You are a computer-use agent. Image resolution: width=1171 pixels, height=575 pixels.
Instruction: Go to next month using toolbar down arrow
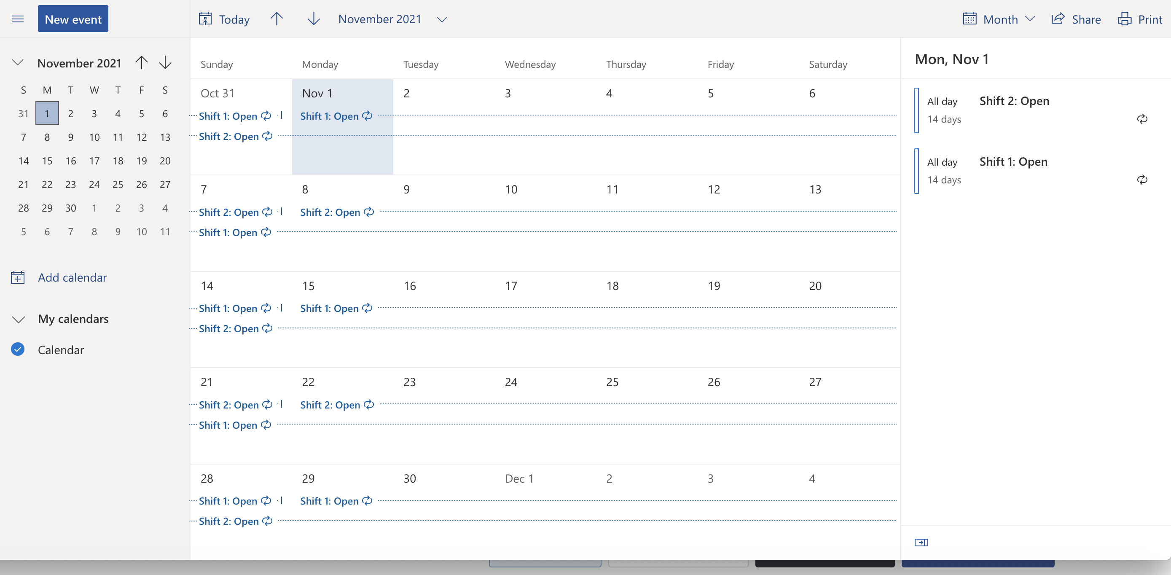[314, 19]
